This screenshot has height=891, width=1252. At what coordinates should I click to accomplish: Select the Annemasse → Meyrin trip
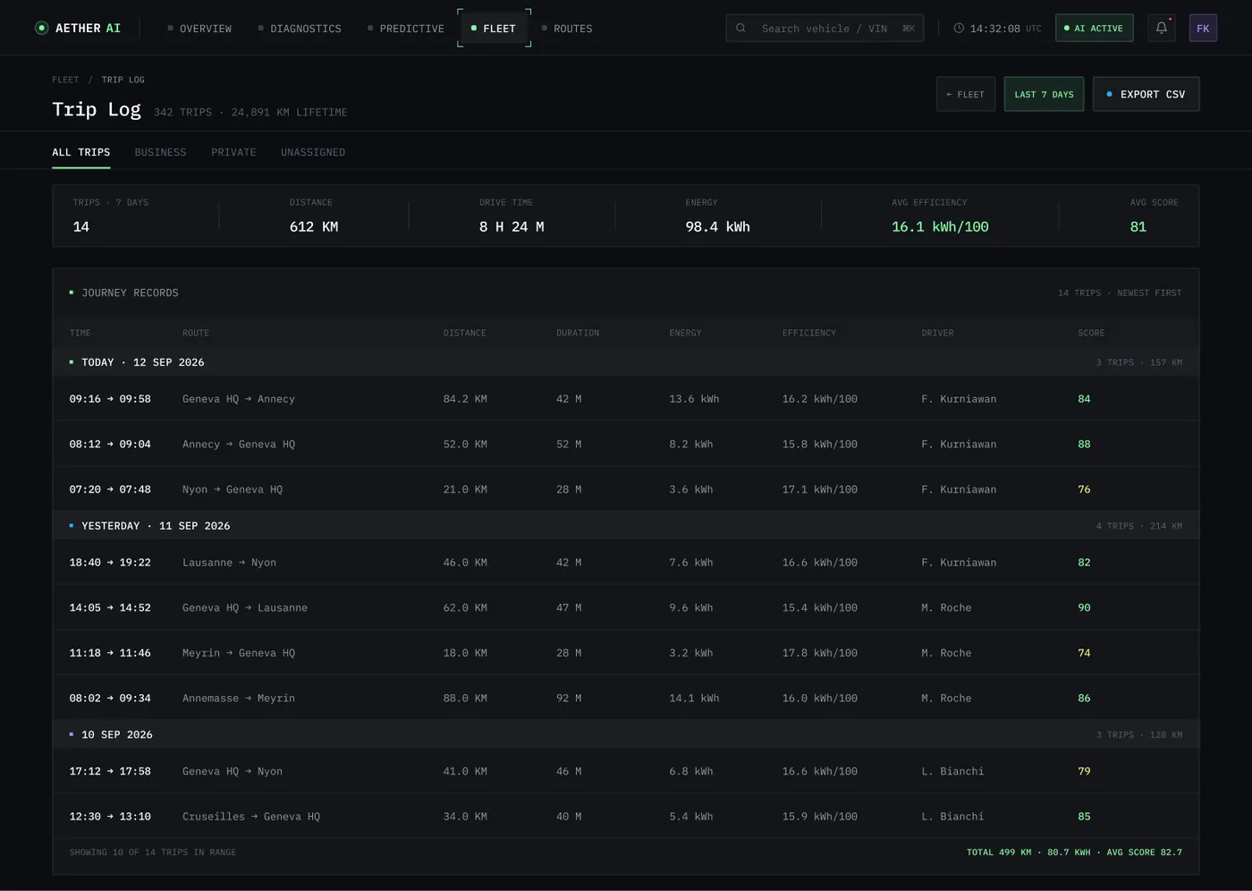(626, 698)
